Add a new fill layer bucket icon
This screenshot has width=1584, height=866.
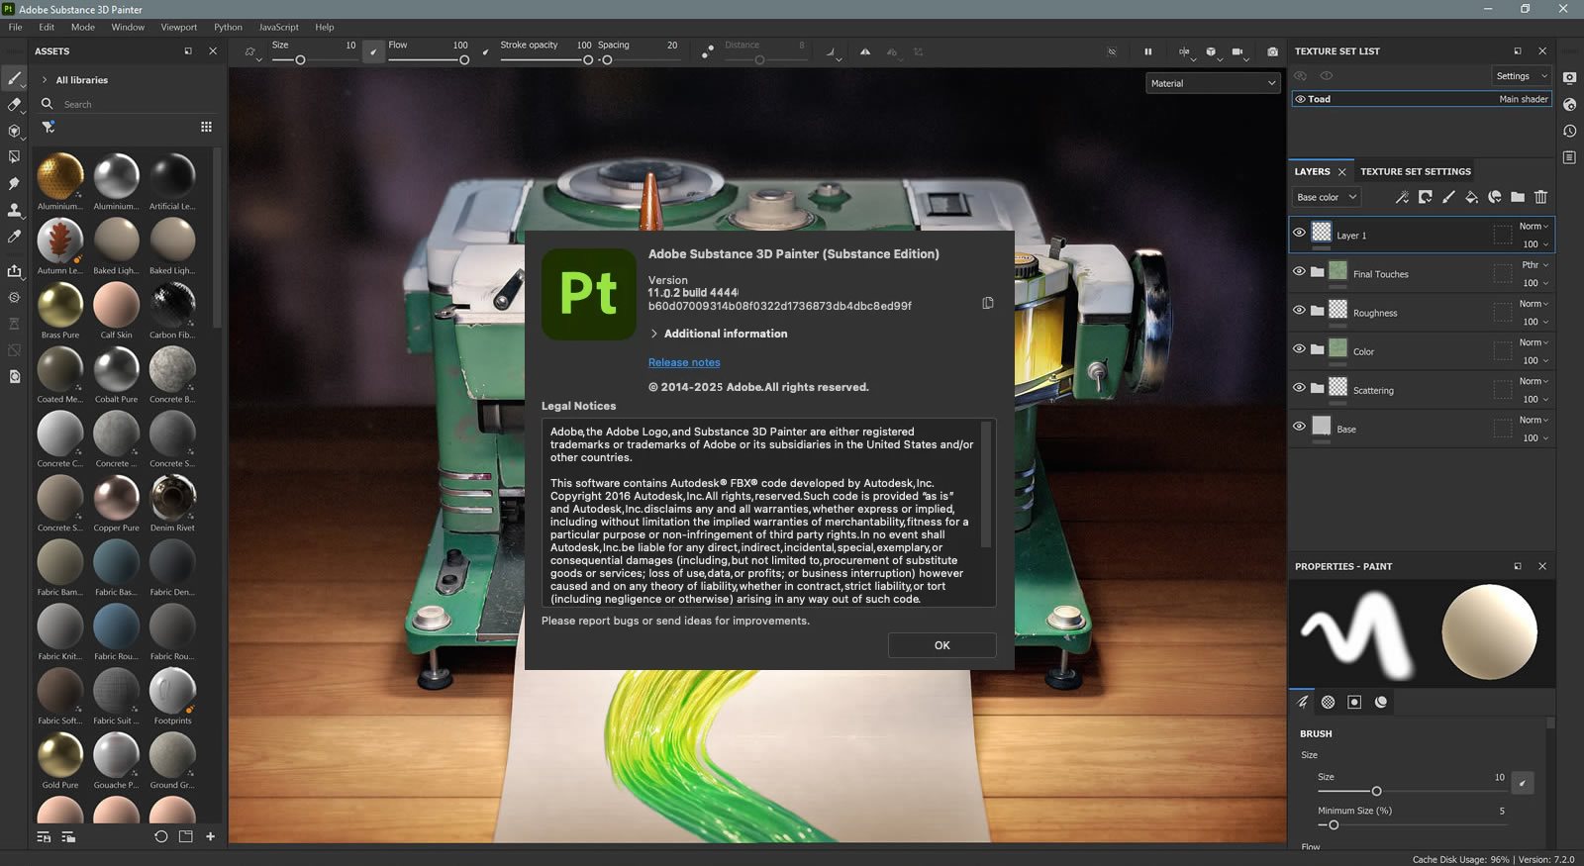click(1471, 197)
